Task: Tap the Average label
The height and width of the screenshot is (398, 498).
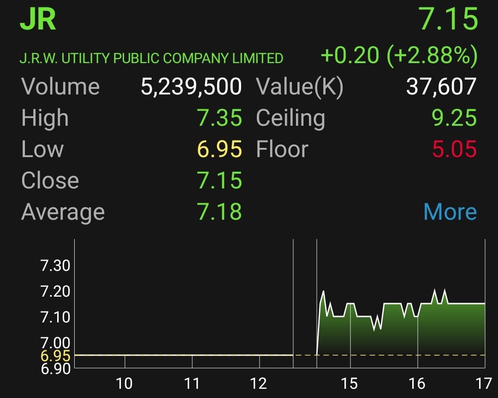Action: pyautogui.click(x=63, y=213)
